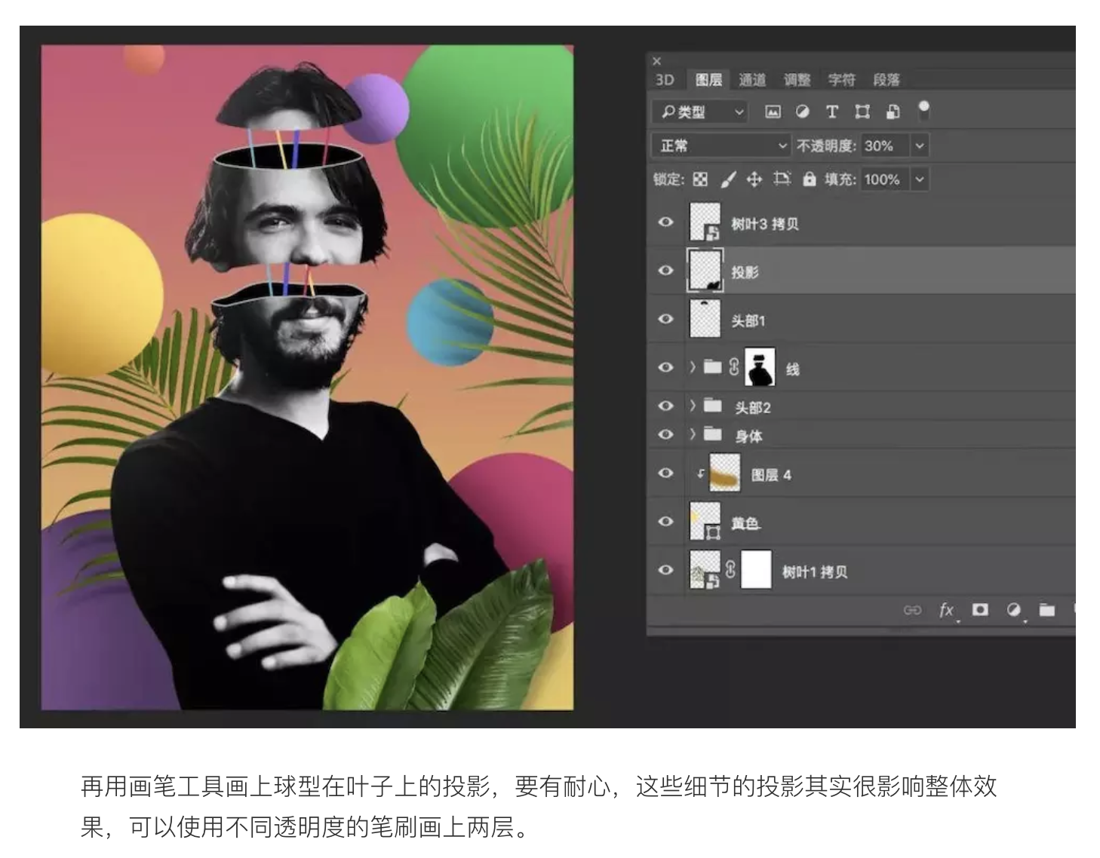Switch to the 3D tab
This screenshot has height=858, width=1100.
click(665, 80)
